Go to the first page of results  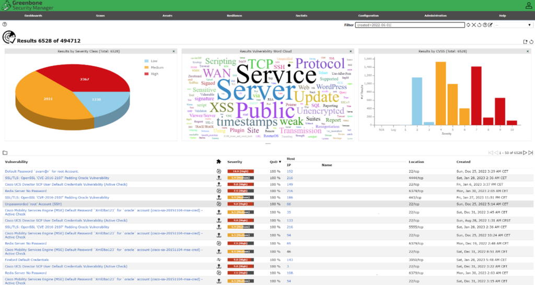click(x=491, y=153)
